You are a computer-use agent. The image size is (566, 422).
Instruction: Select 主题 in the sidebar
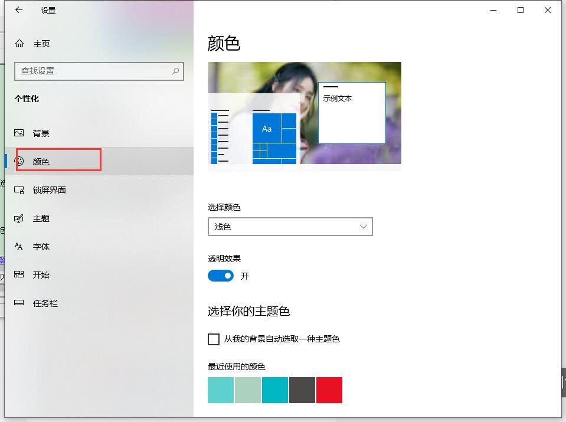[41, 218]
